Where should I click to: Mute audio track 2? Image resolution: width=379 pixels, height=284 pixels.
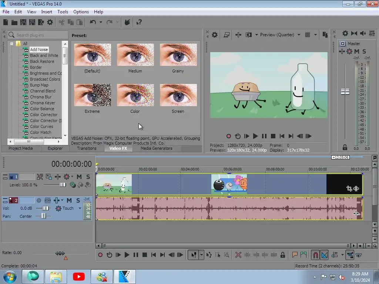point(69,200)
